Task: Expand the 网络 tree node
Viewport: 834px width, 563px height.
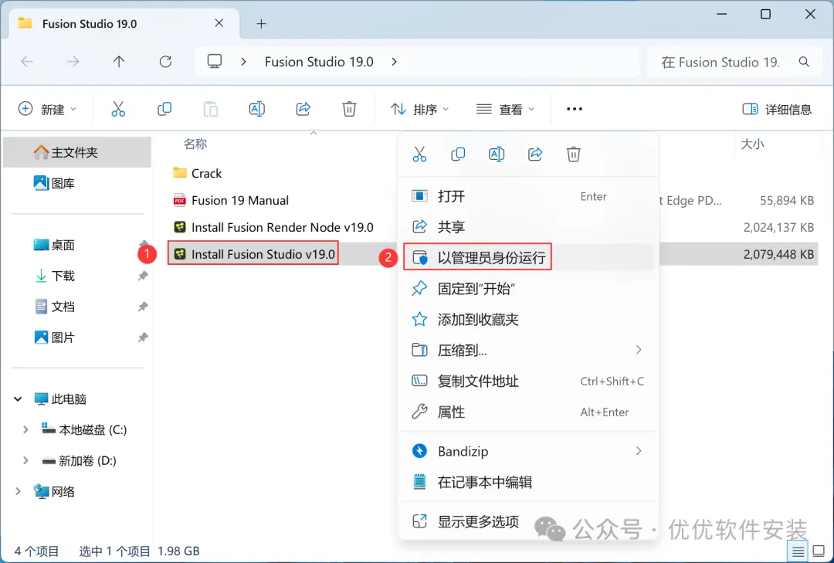Action: coord(18,491)
